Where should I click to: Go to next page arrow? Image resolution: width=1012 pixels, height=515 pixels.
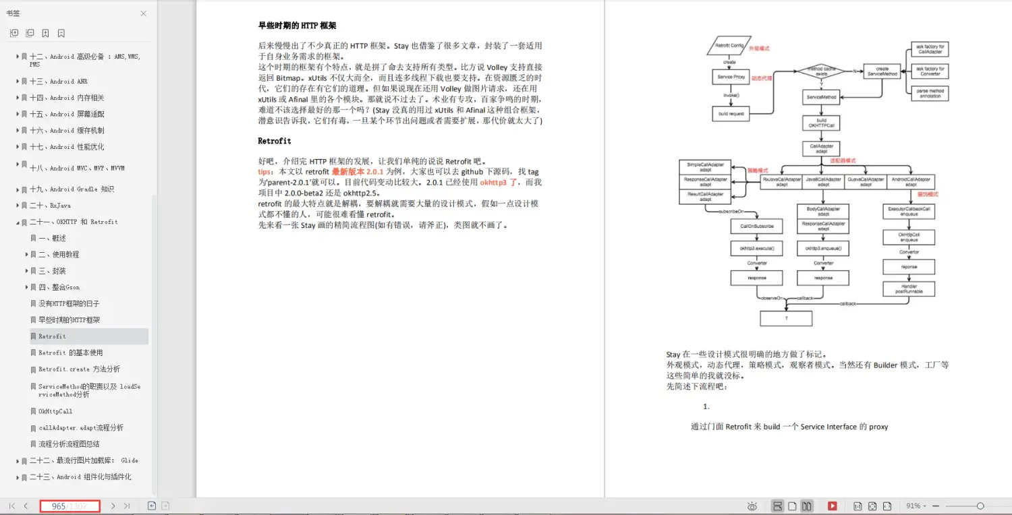pos(113,506)
